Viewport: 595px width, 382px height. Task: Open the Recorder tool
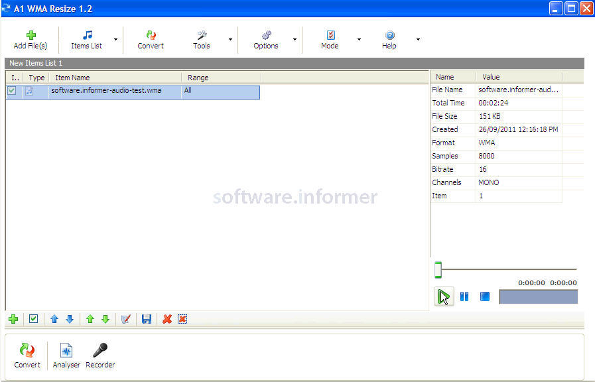[x=100, y=355]
